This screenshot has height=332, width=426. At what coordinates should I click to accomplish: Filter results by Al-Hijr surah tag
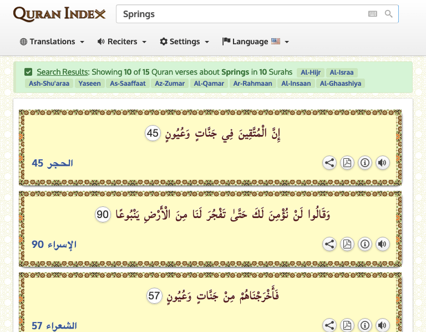click(311, 72)
